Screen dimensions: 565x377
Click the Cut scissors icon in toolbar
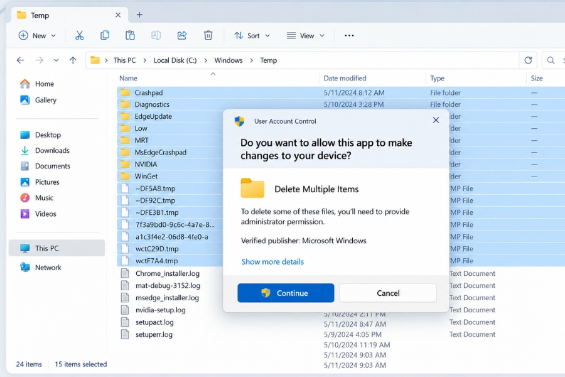[x=79, y=35]
